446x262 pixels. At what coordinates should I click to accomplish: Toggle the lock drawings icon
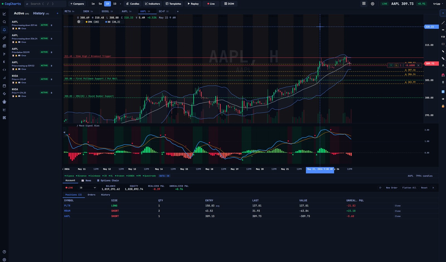click(443, 106)
